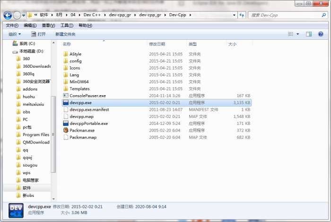Open the Program Files folder in sidebar
Screen dimensions: 331x222
[33, 135]
